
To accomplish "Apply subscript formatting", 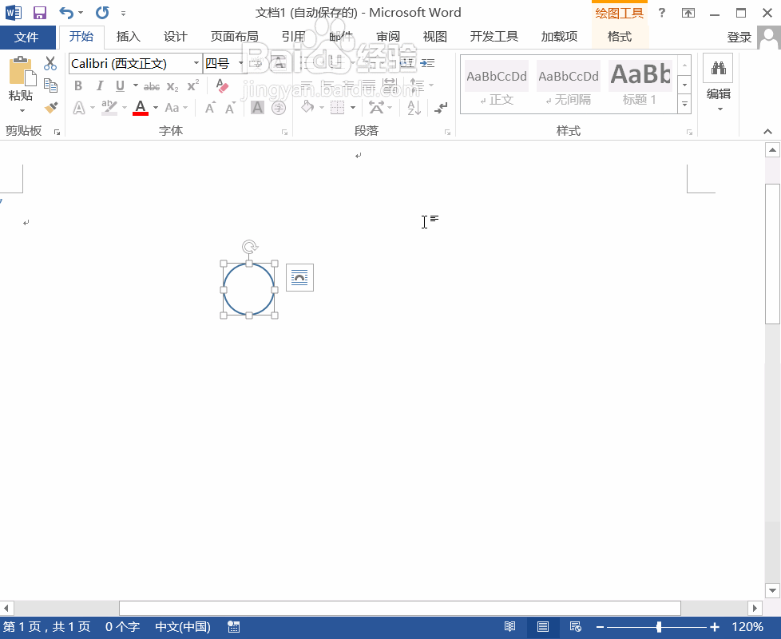I will tap(171, 85).
